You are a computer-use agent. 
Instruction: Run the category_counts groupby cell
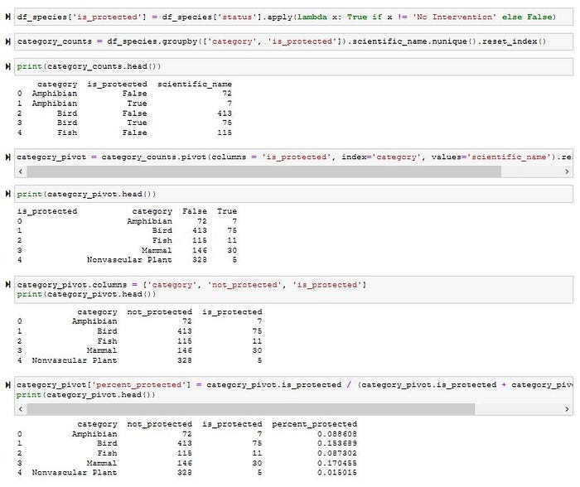[7, 41]
